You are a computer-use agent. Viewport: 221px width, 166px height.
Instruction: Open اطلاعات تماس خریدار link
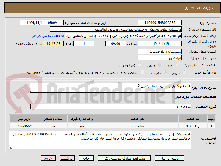(48, 36)
